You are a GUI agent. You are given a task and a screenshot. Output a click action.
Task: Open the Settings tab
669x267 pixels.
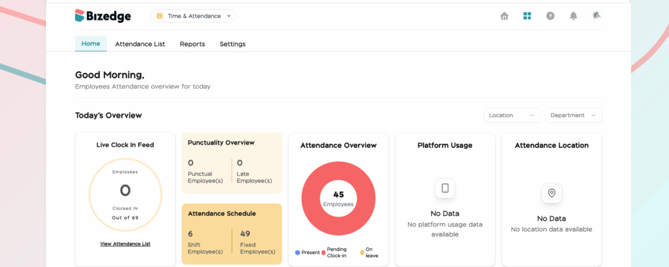tap(232, 44)
